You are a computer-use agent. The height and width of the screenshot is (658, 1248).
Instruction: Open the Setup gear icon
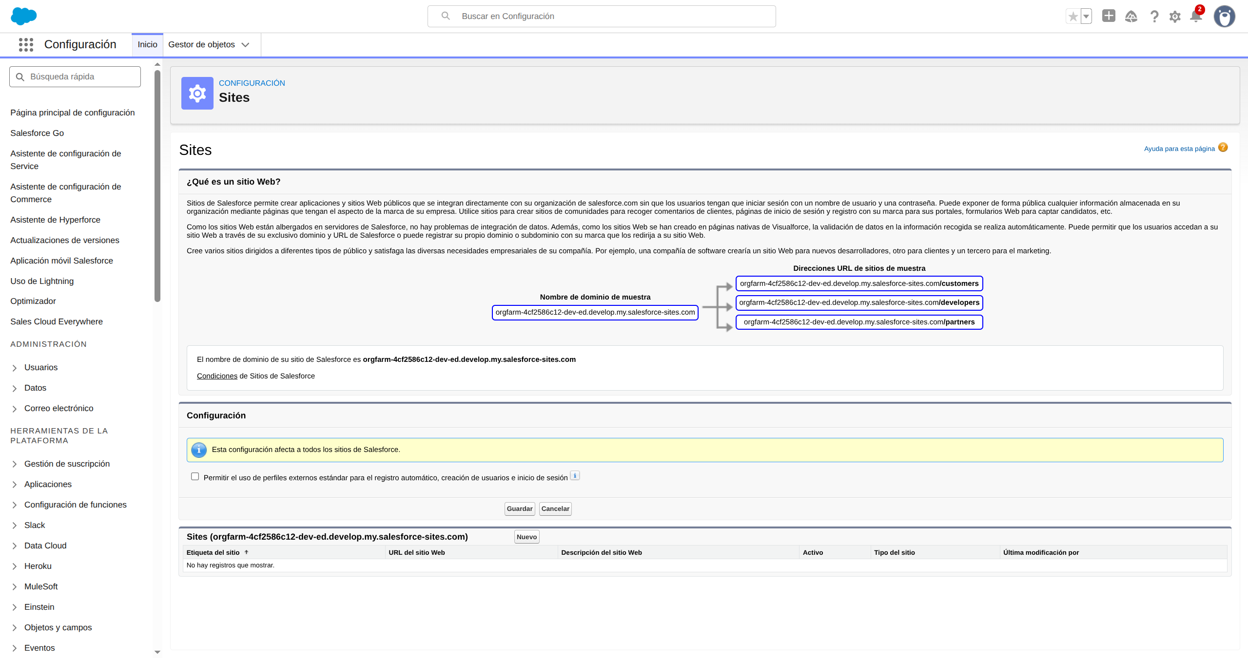[x=1174, y=17]
